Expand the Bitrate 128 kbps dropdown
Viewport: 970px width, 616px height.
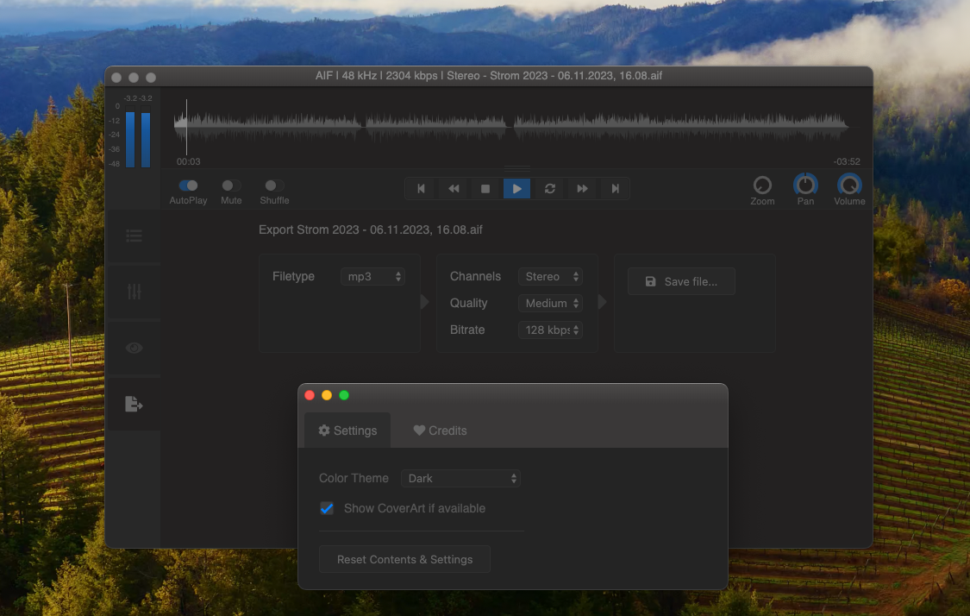pos(550,330)
